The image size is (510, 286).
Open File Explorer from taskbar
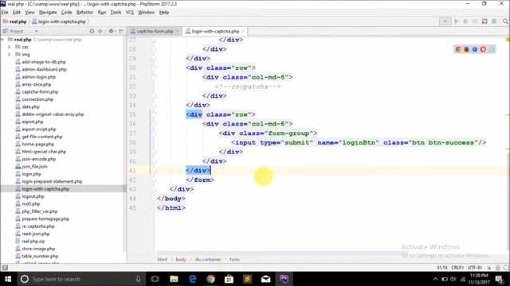pos(174,279)
